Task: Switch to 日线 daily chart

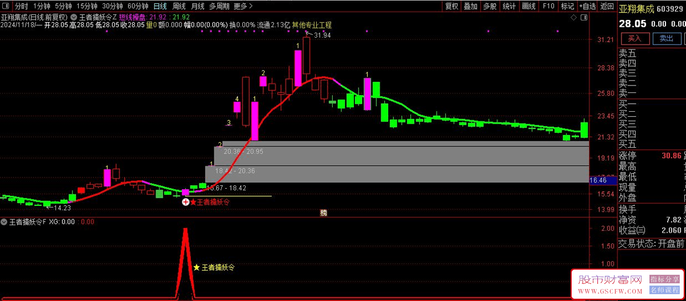Action: (x=160, y=6)
